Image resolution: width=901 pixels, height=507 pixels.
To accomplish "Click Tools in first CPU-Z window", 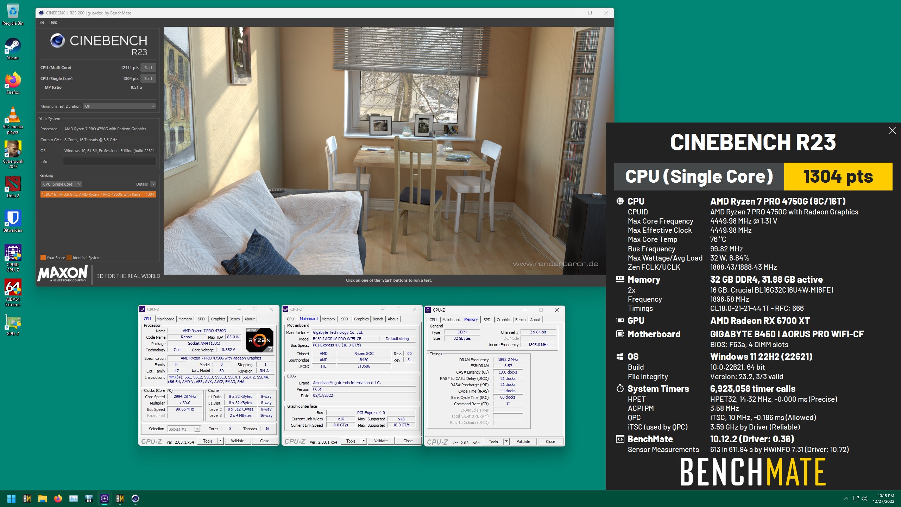I will point(208,441).
